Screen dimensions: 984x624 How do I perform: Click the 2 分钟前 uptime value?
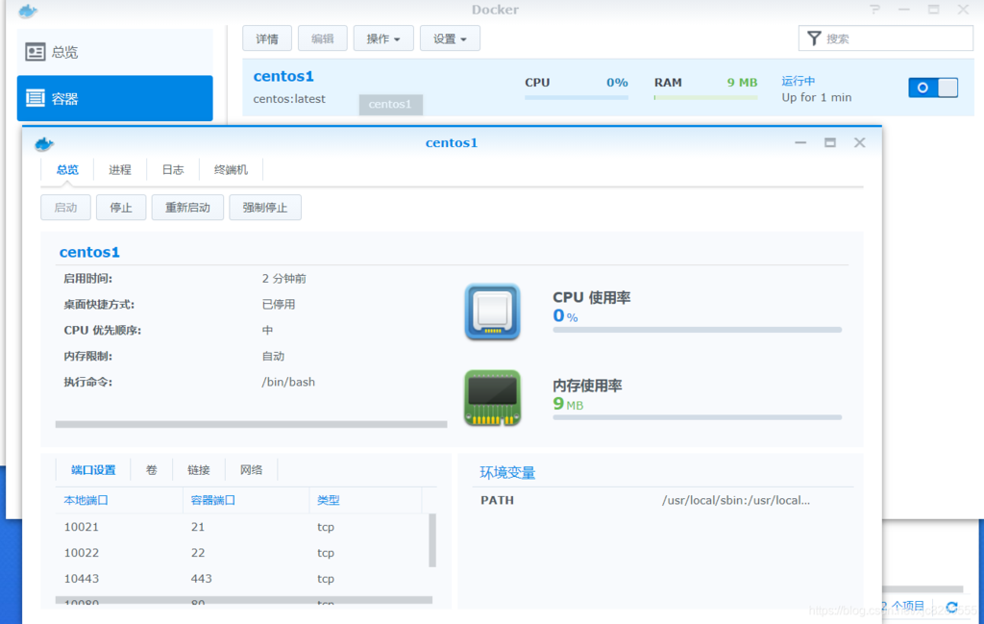pos(283,279)
